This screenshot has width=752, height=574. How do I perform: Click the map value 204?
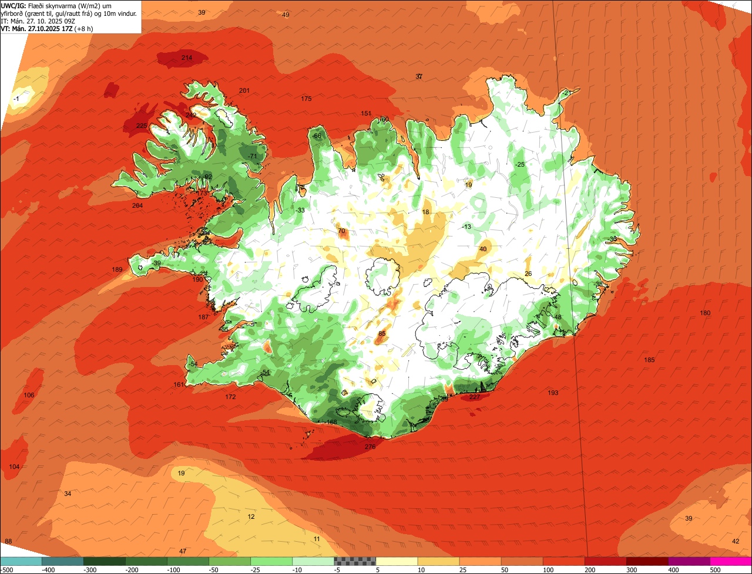click(x=137, y=206)
